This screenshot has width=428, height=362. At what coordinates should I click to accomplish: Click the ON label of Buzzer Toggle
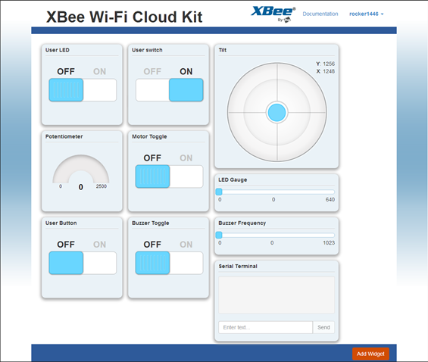pyautogui.click(x=186, y=245)
